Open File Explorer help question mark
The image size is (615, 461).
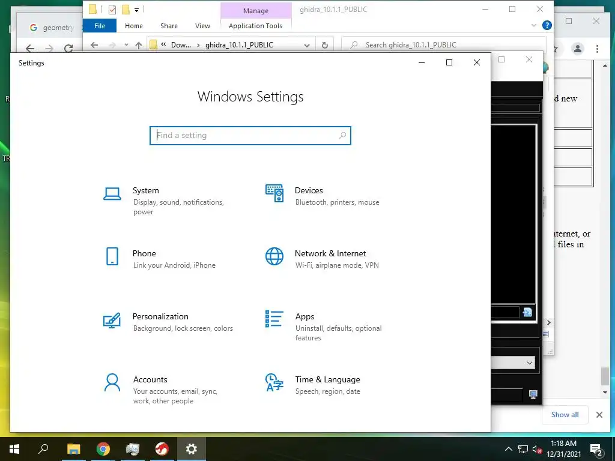pos(547,25)
